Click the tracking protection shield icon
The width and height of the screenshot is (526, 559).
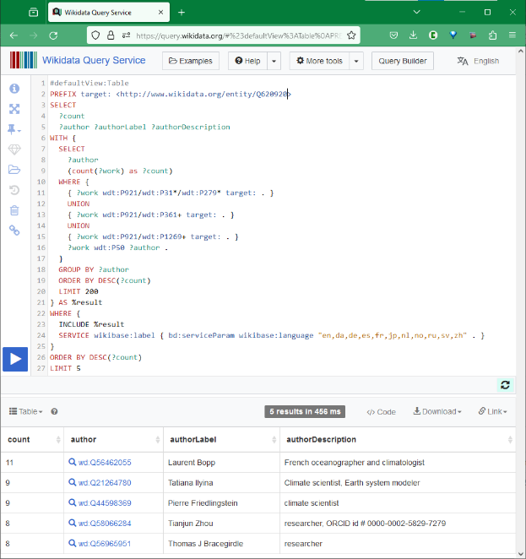[95, 35]
